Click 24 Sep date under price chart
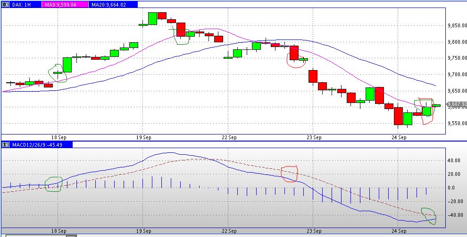Viewport: 467px width, 237px height. (x=399, y=137)
